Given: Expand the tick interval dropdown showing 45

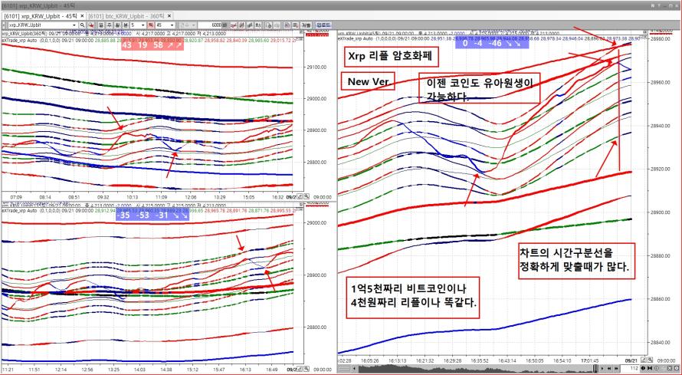Looking at the screenshot, I should point(172,25).
